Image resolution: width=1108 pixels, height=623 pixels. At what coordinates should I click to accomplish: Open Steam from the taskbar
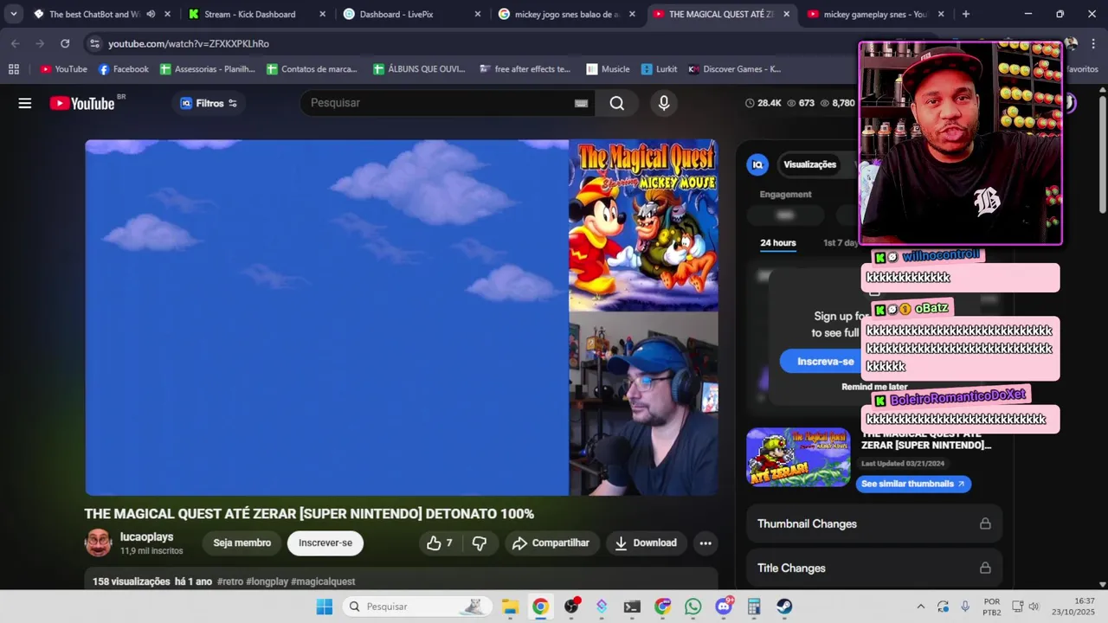[784, 607]
